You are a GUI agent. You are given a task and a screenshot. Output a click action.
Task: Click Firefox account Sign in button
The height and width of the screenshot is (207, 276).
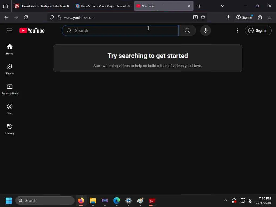(x=244, y=17)
